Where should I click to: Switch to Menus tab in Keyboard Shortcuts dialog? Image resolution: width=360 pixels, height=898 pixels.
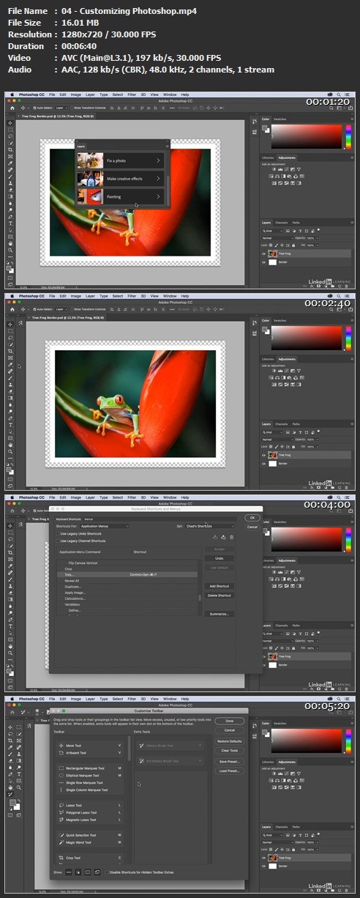[x=89, y=519]
